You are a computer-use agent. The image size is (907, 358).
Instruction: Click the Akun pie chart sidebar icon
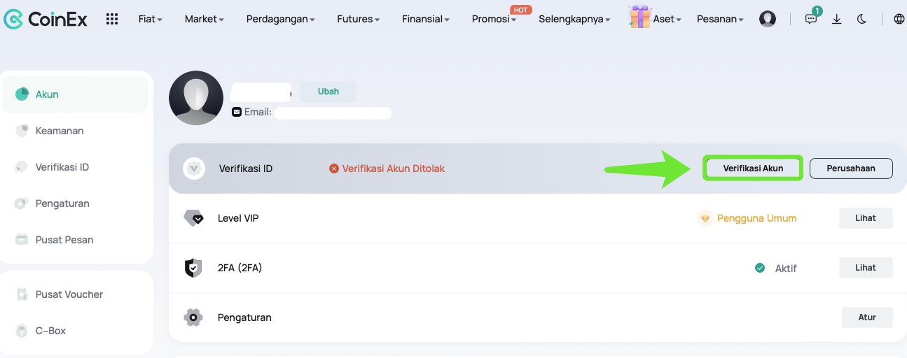(22, 94)
